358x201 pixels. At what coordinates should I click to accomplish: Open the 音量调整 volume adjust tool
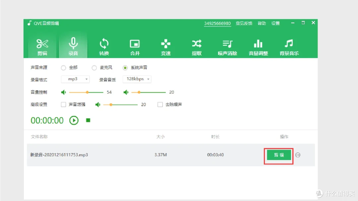pyautogui.click(x=258, y=47)
